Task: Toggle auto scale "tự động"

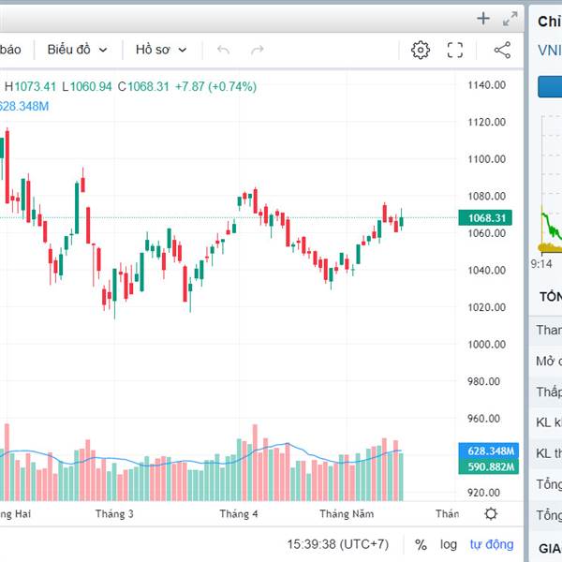Action: [492, 544]
